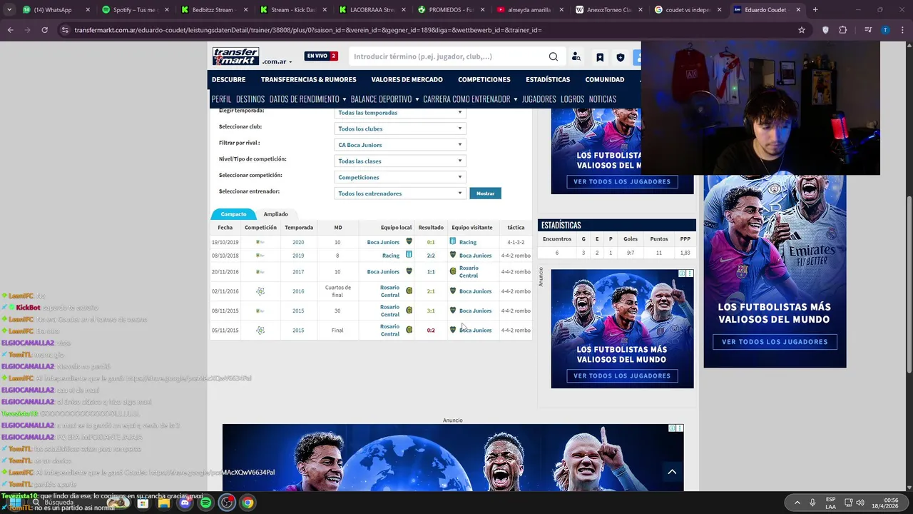Open the Competiciones dropdown
Screen dimensions: 913x514
pyautogui.click(x=400, y=177)
